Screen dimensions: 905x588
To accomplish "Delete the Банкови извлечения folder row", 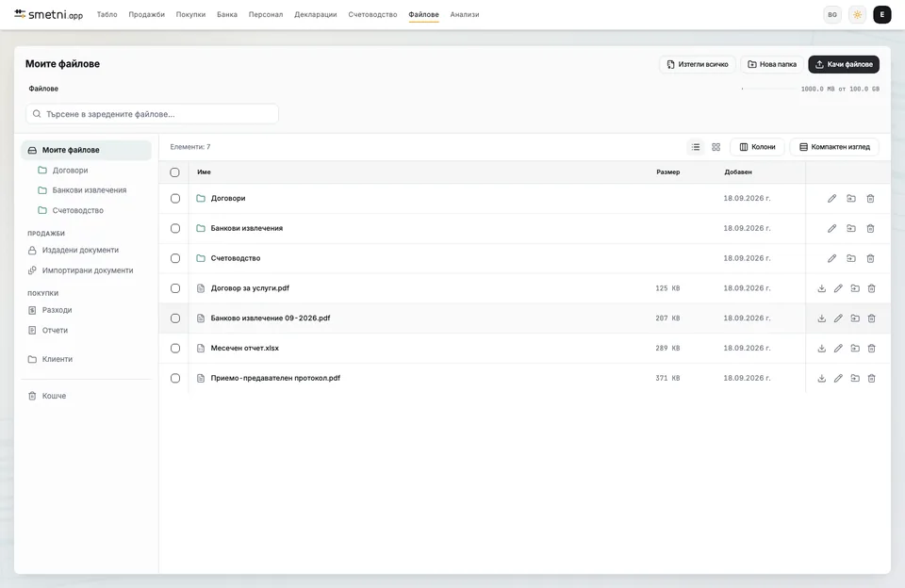I will [x=870, y=228].
